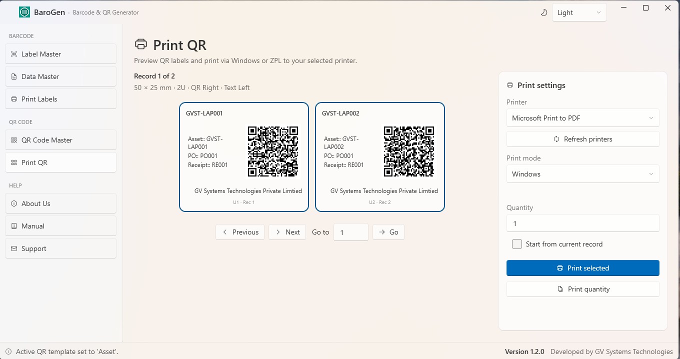Click the 'U1 · Rec 1' label footer
This screenshot has width=680, height=359.
244,202
